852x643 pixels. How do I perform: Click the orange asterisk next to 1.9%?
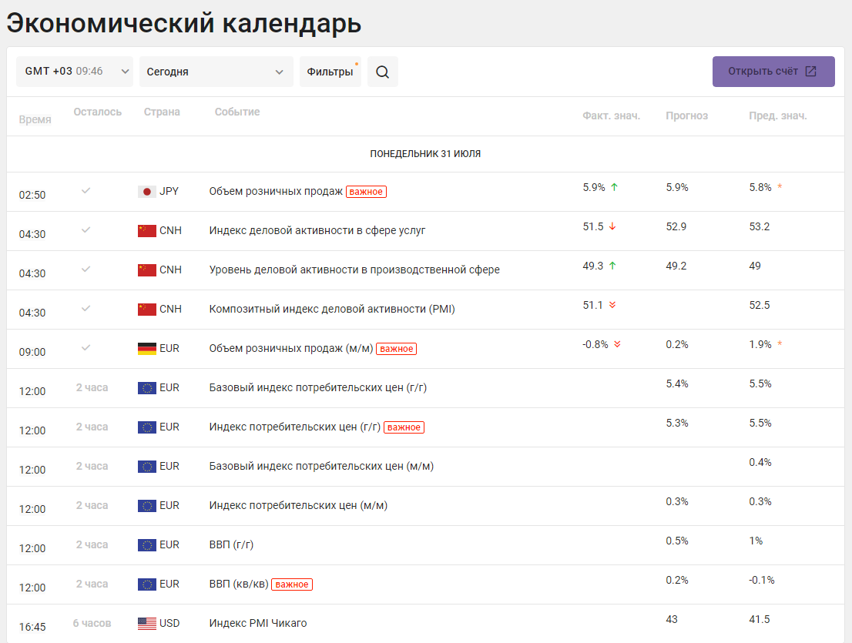pos(780,343)
